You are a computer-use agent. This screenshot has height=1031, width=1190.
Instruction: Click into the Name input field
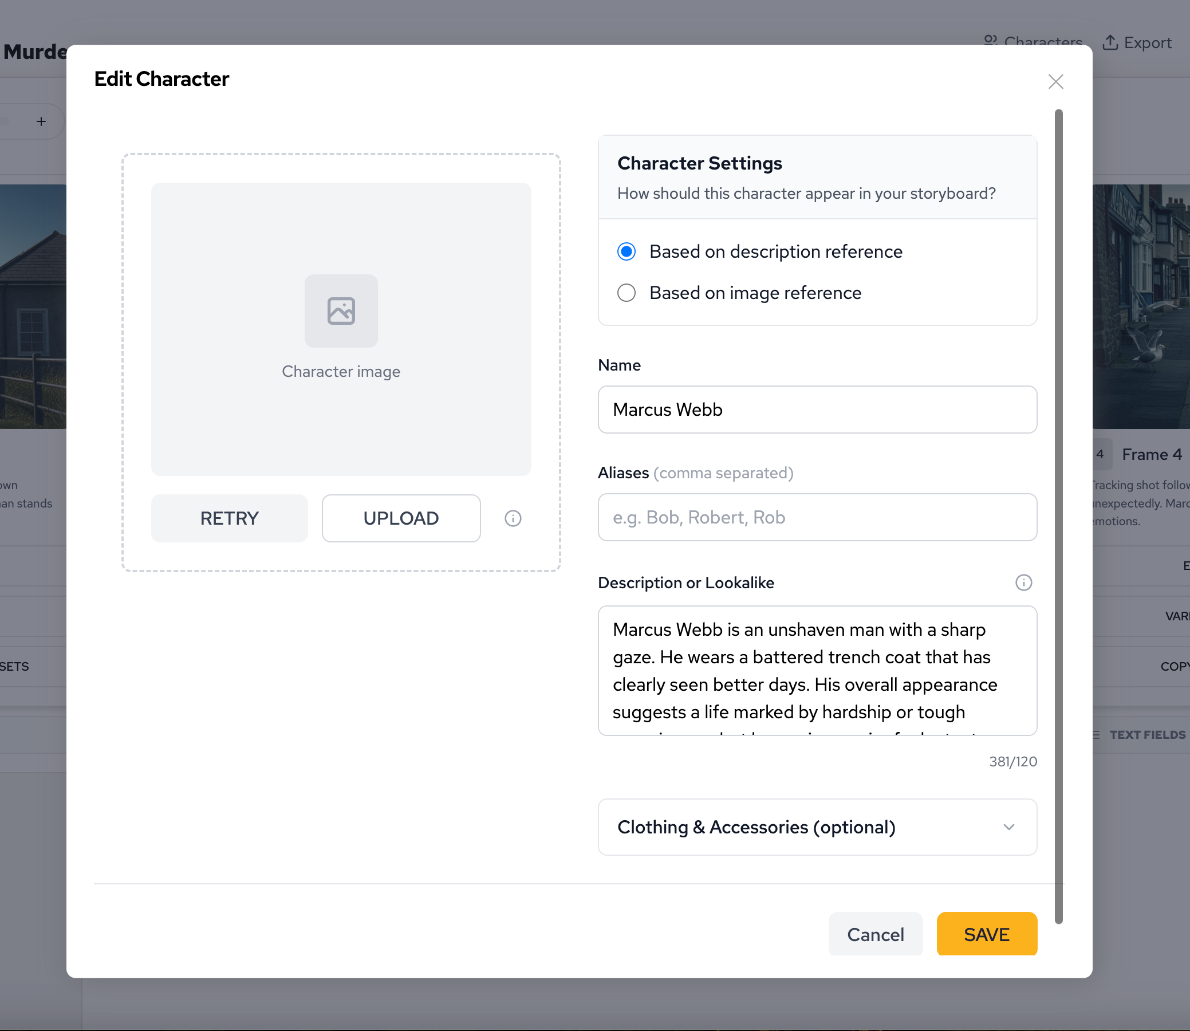click(817, 410)
